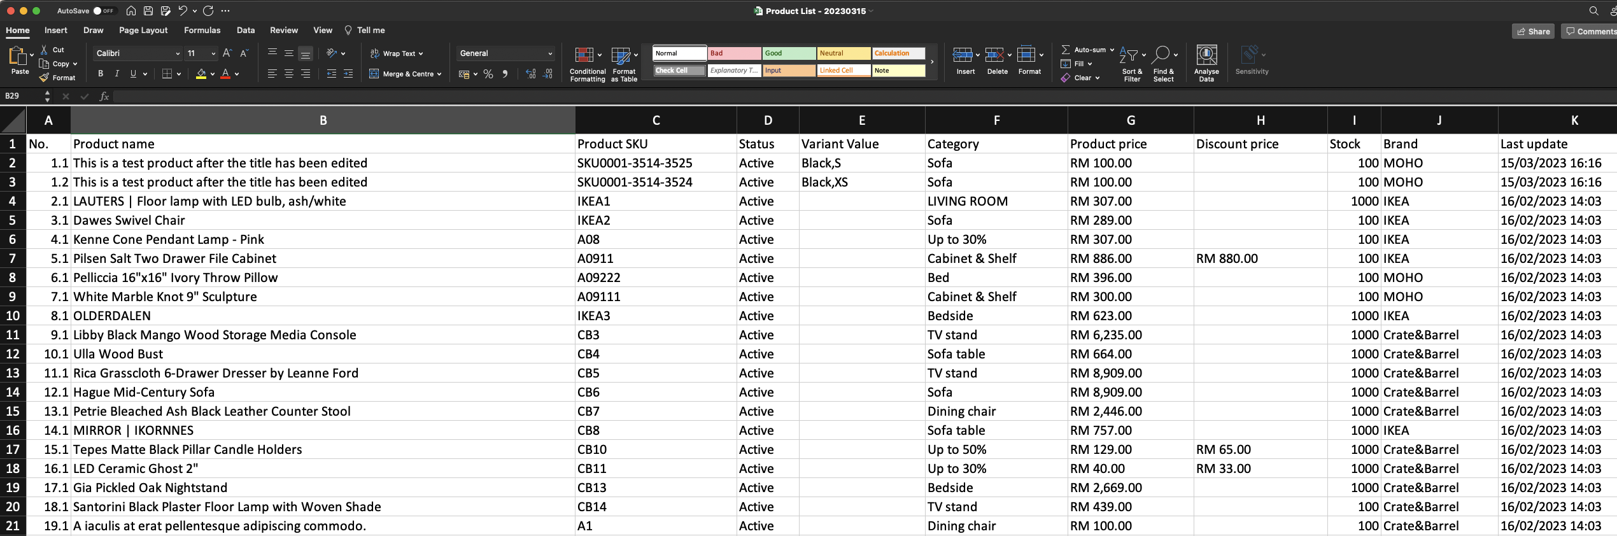1617x536 pixels.
Task: Toggle italic formatting
Action: click(x=117, y=74)
